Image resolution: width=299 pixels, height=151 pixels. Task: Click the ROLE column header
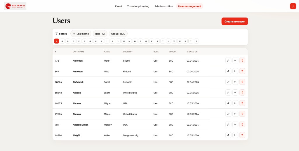tap(156, 52)
